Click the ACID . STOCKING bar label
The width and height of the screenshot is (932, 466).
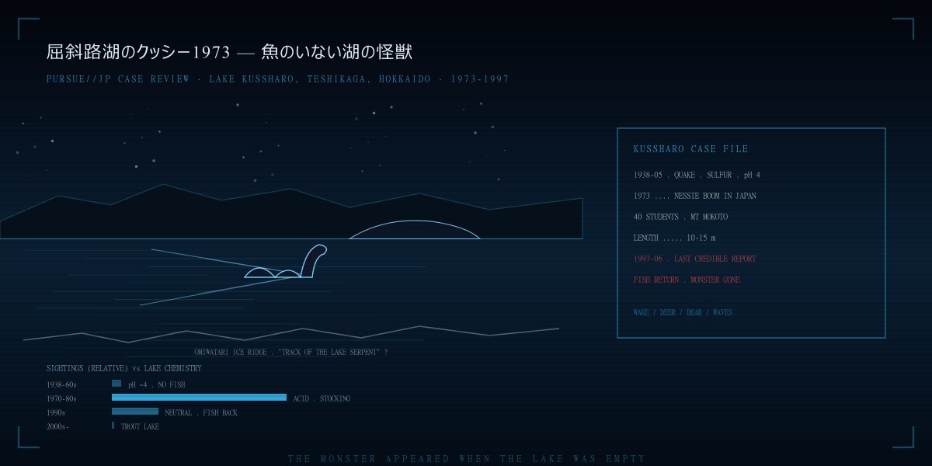point(322,399)
